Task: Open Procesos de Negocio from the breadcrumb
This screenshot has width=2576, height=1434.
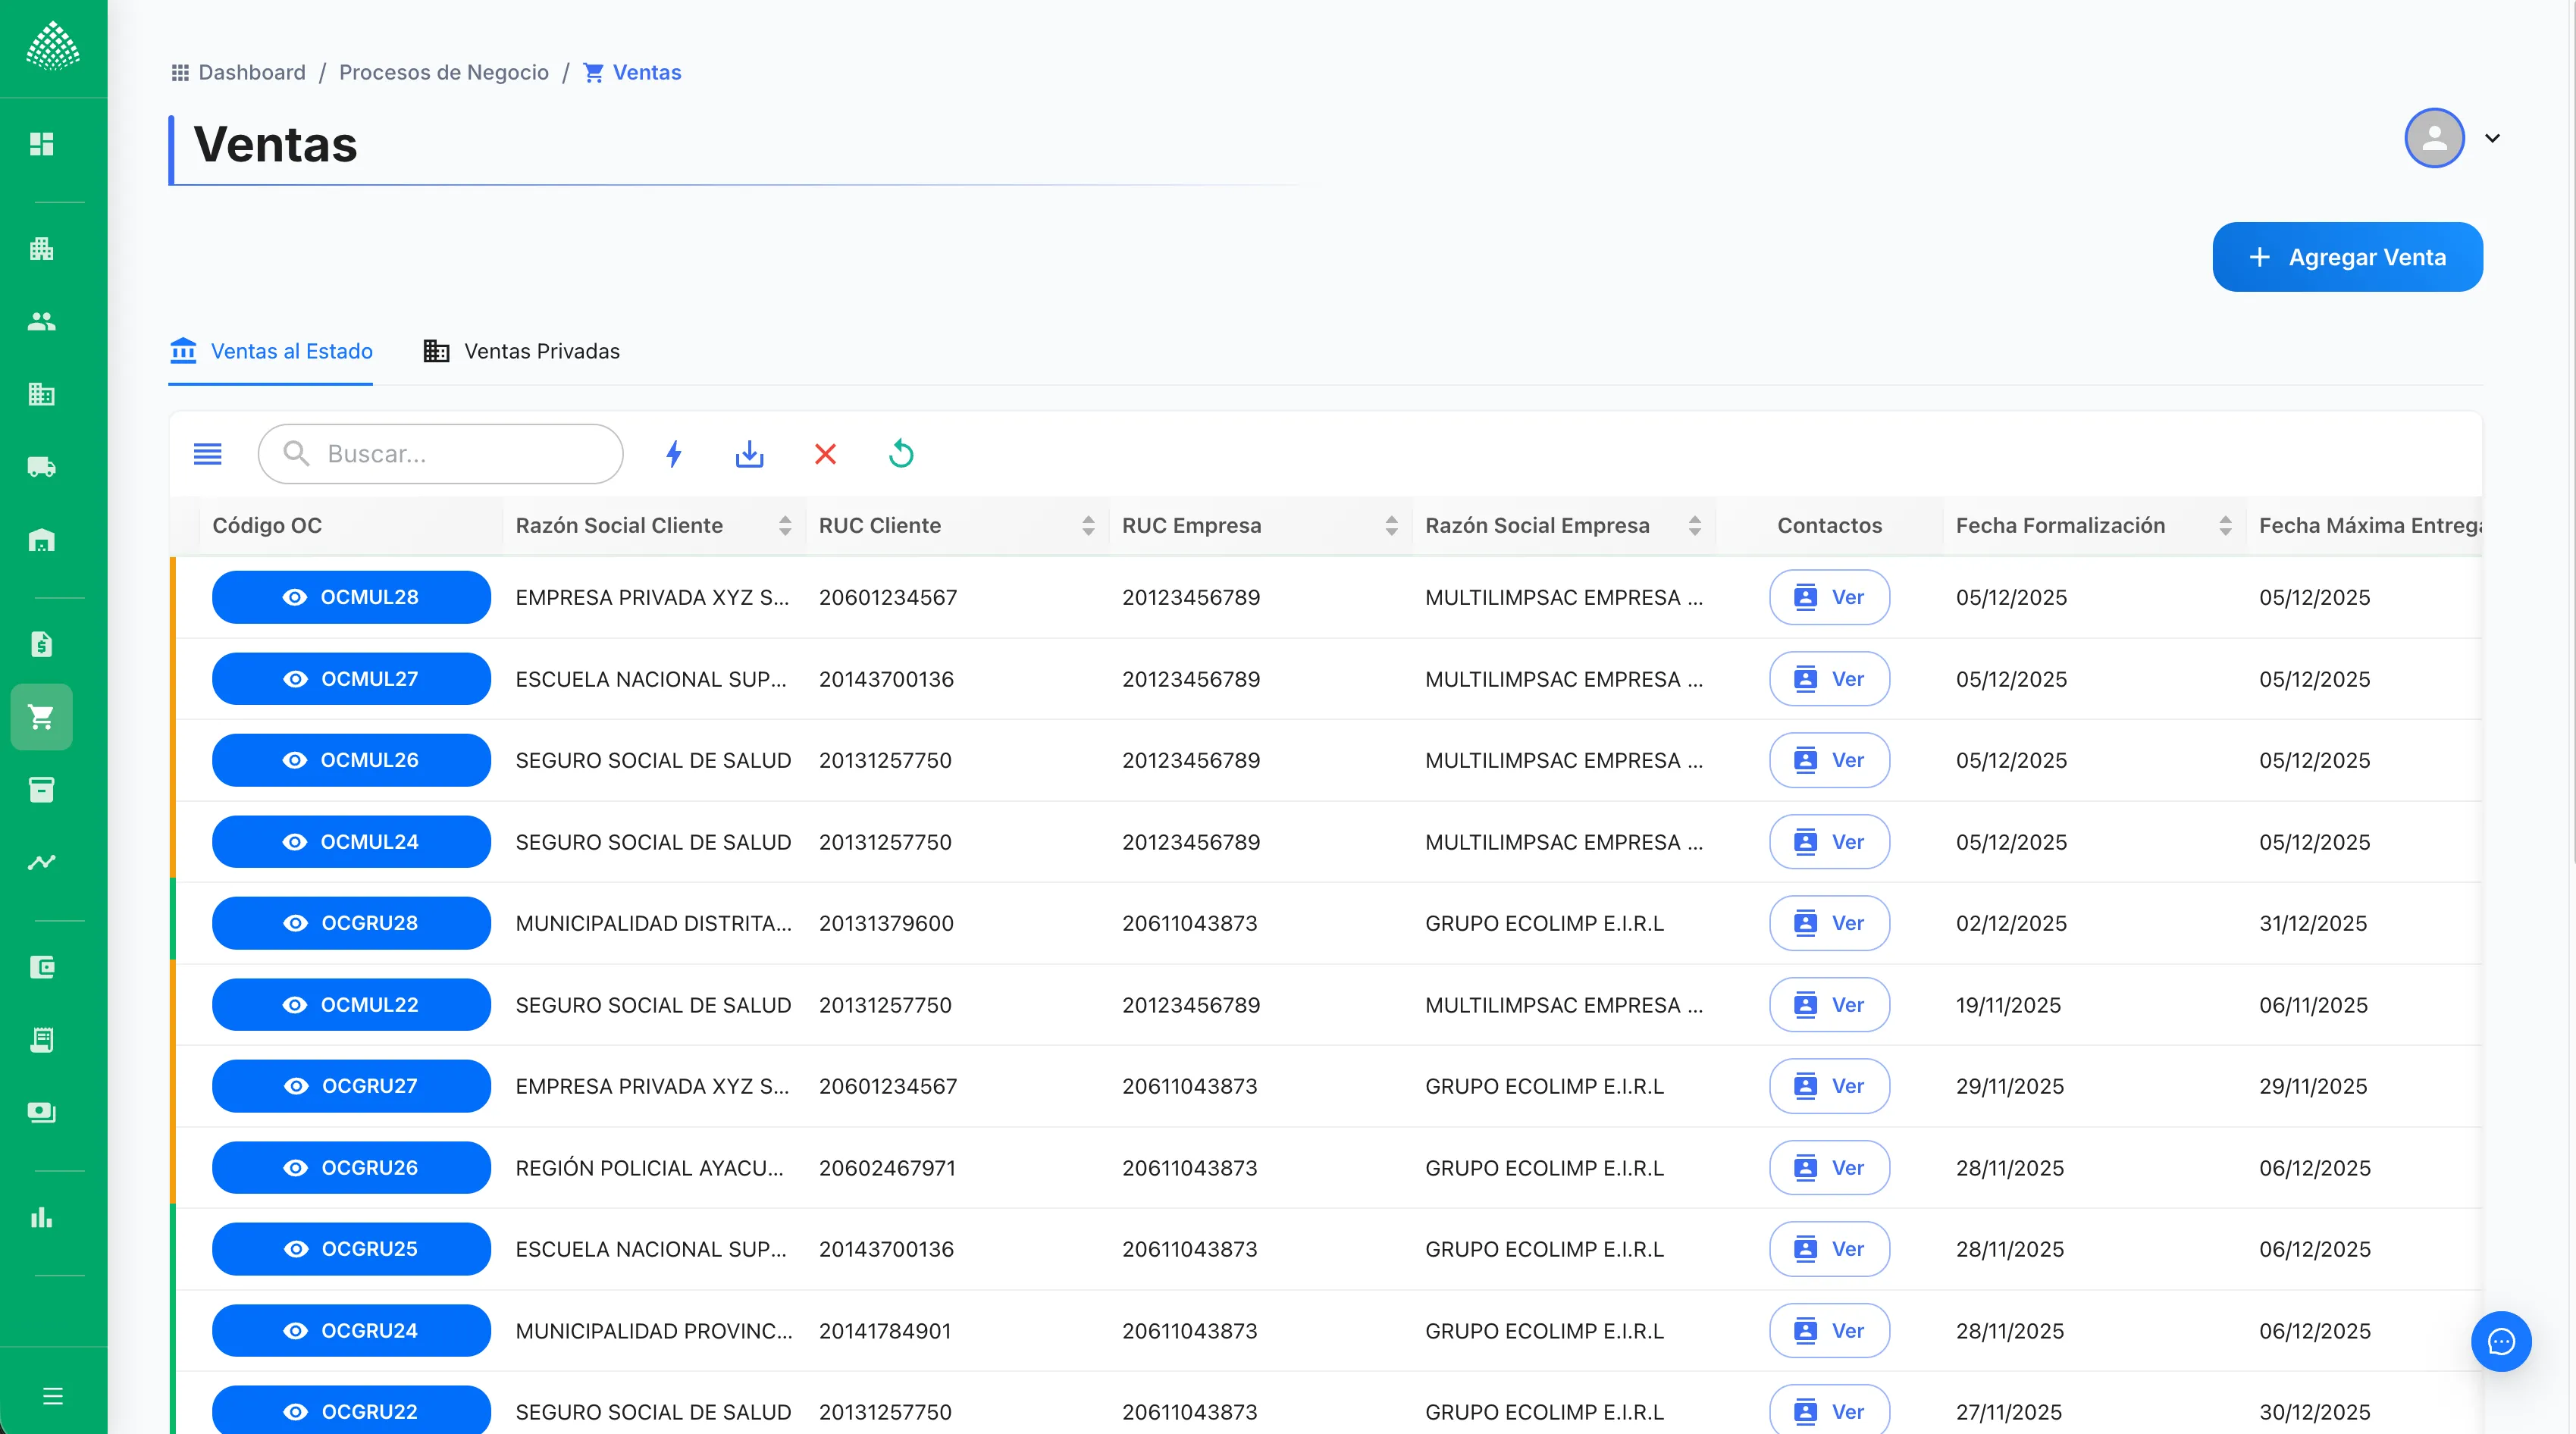Action: tap(444, 72)
